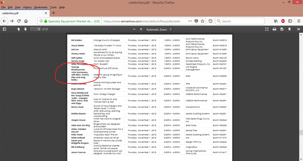This screenshot has height=161, width=303.
Task: Click the Magnaflow exhibitor cell
Action: pyautogui.click(x=192, y=147)
